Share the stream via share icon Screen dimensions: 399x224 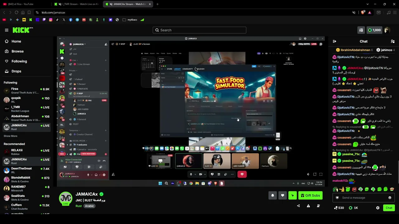(298, 206)
